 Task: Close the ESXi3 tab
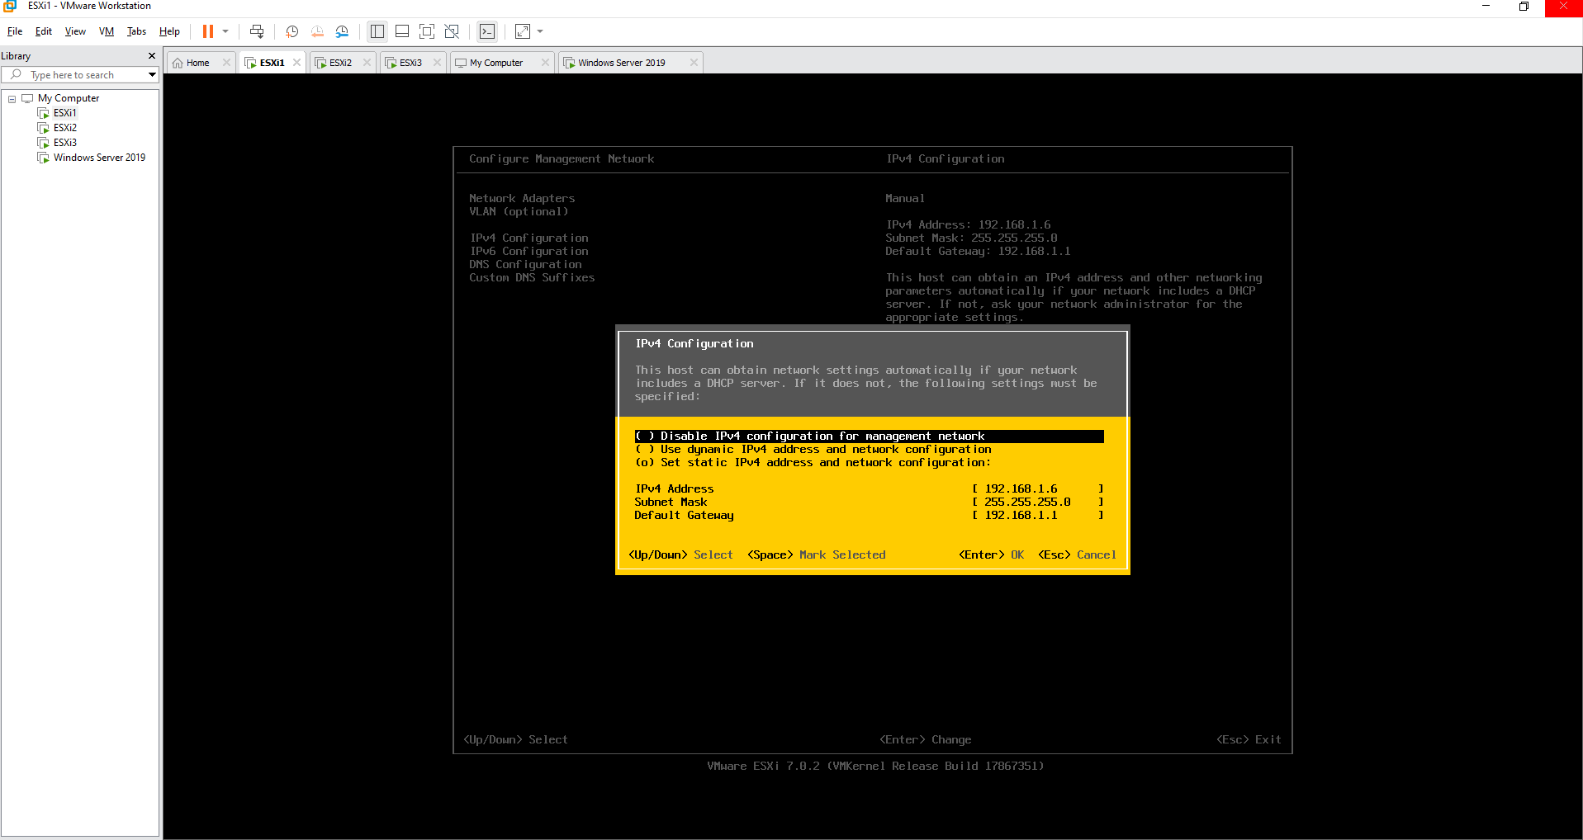437,63
